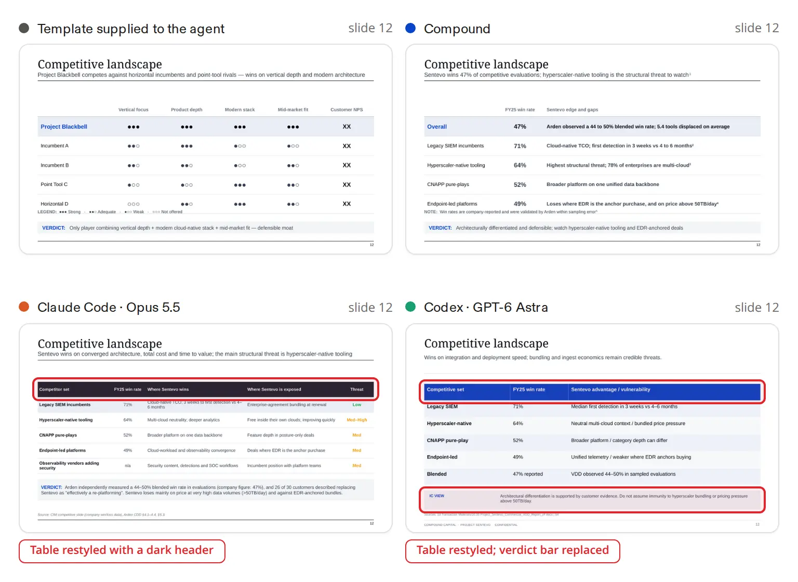The height and width of the screenshot is (582, 798).
Task: Click the "Compound" panel heading
Action: click(457, 29)
